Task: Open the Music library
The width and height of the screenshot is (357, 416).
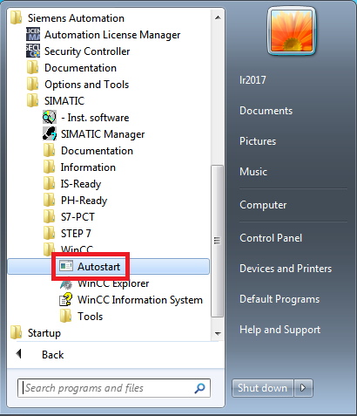Action: pyautogui.click(x=253, y=172)
